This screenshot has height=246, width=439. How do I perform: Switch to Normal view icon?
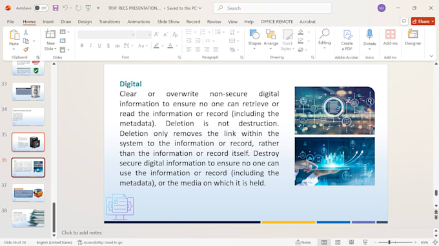(324, 242)
